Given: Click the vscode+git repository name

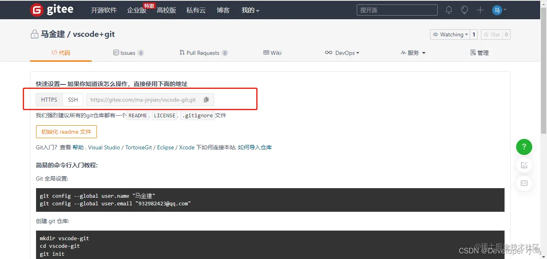Looking at the screenshot, I should tap(94, 34).
